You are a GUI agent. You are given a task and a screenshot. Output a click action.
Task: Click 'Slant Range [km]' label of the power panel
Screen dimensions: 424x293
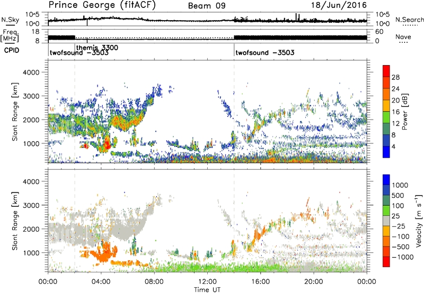tap(15, 112)
